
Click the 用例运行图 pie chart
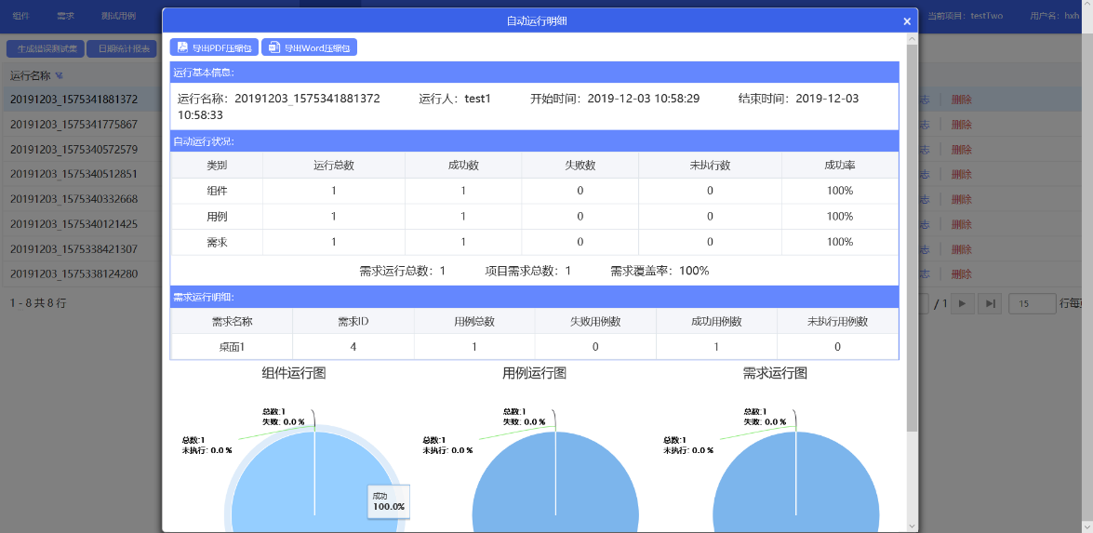[x=555, y=484]
